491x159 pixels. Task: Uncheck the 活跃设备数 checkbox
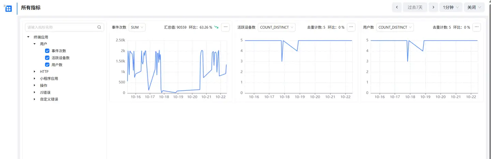(47, 58)
